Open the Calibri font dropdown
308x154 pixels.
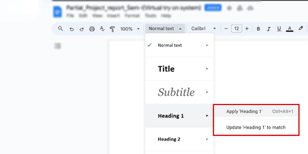click(x=204, y=28)
